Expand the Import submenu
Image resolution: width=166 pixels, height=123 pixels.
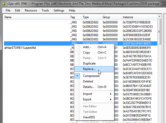point(88,94)
